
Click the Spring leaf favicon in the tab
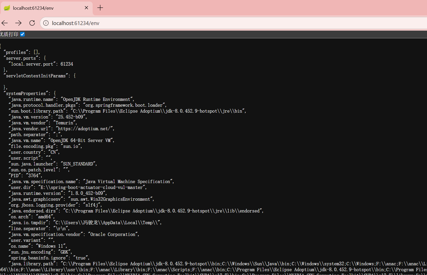7,8
